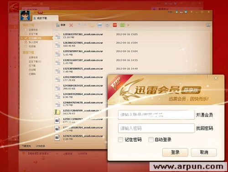Select the highlighted 已完成 sidebar item
Image resolution: width=228 pixels, height=172 pixels.
pyautogui.click(x=36, y=38)
